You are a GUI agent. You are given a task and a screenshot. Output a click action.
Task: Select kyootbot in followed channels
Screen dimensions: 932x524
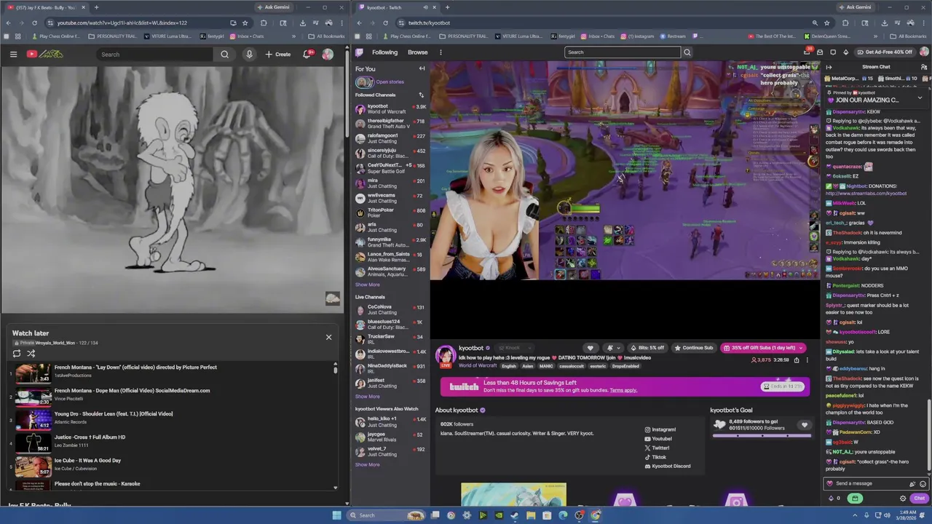click(390, 109)
